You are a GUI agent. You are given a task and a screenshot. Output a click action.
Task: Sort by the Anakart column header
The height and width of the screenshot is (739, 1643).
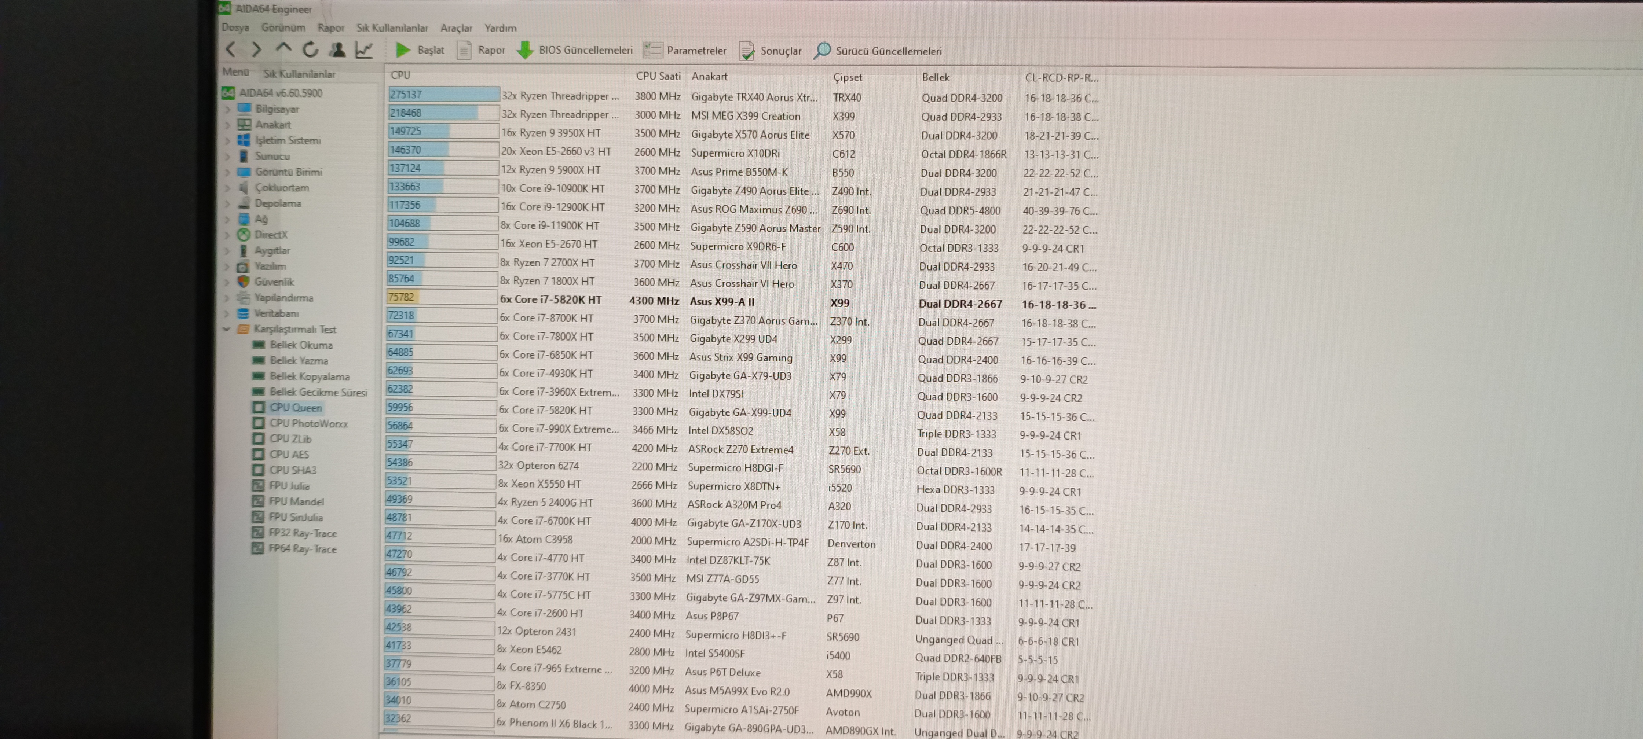click(710, 77)
